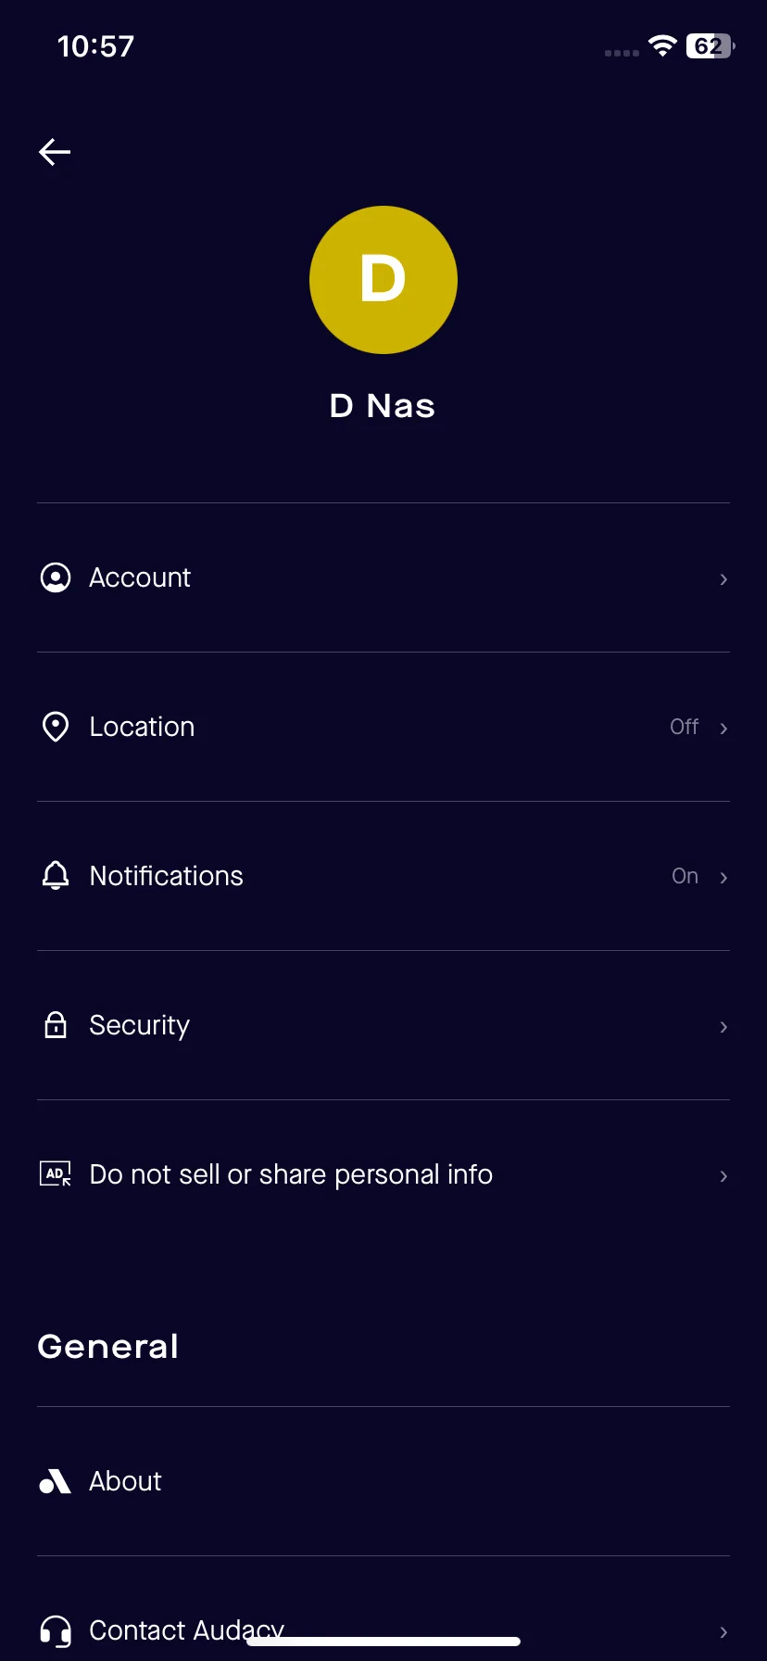
Task: Tap the Audacy logo icon beside About
Action: click(x=56, y=1481)
